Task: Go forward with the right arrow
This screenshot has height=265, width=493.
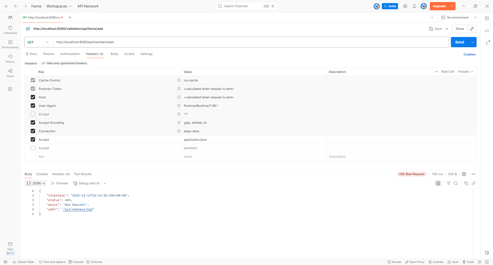Action: 25,6
